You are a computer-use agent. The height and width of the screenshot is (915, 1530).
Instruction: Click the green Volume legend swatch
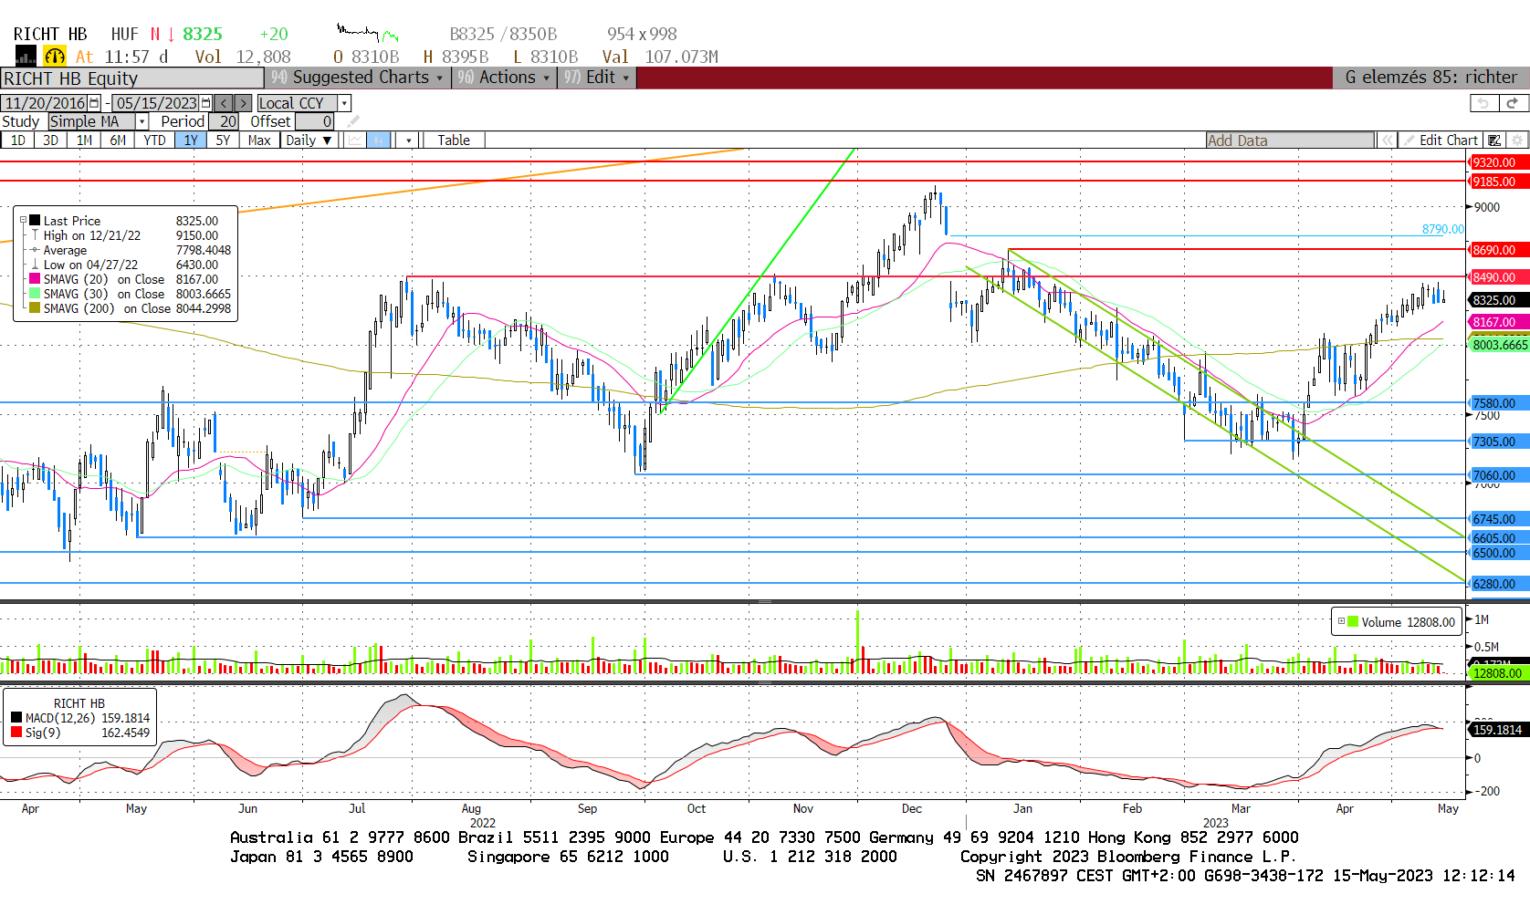(1353, 622)
